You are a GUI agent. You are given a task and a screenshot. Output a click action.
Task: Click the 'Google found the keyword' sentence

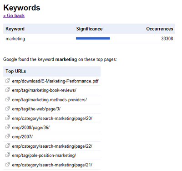60,59
